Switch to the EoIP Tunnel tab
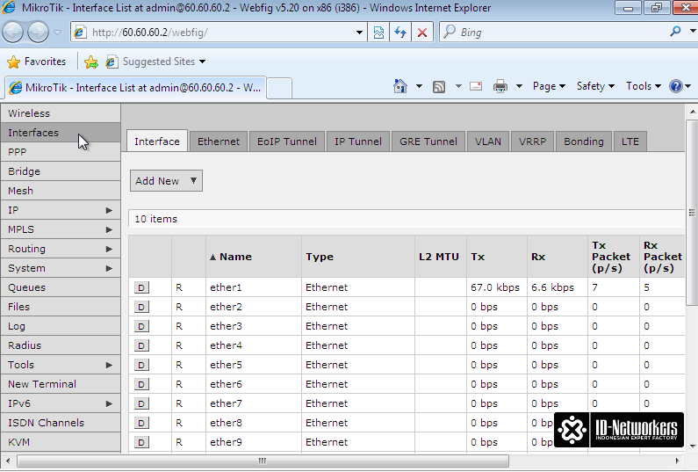 tap(287, 142)
